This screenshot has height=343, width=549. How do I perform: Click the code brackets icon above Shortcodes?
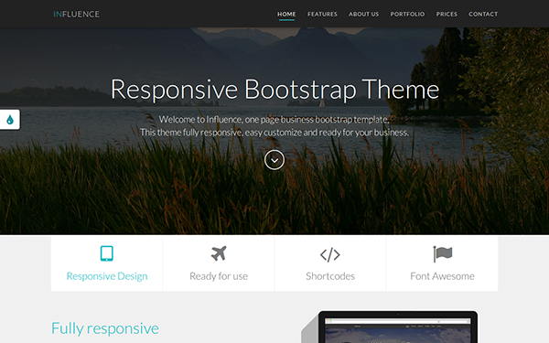[x=330, y=255]
